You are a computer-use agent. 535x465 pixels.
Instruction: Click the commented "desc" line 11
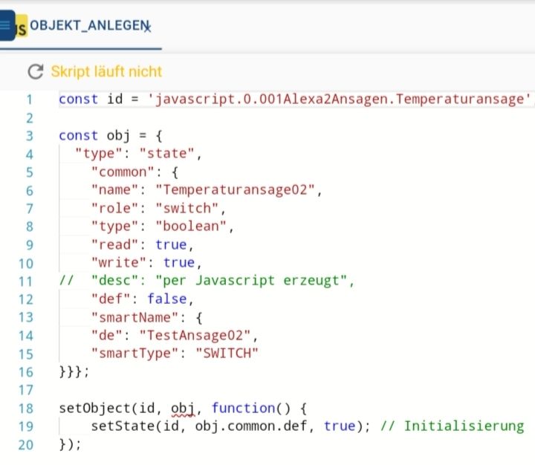[207, 281]
